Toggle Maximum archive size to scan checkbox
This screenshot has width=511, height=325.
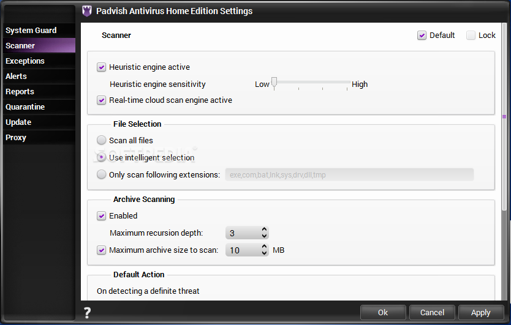(x=101, y=250)
